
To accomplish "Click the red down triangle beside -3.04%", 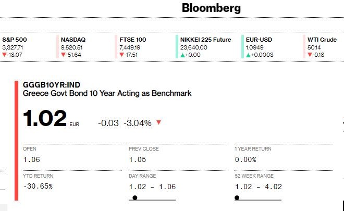I will (x=158, y=123).
